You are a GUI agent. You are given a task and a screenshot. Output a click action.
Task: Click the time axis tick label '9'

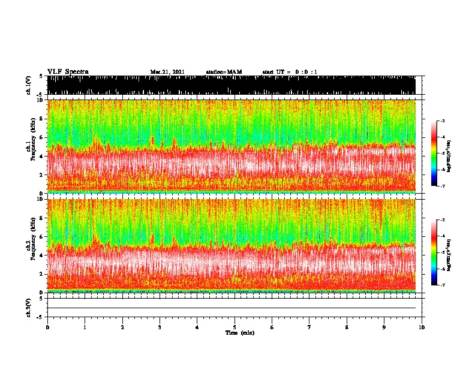coord(384,327)
